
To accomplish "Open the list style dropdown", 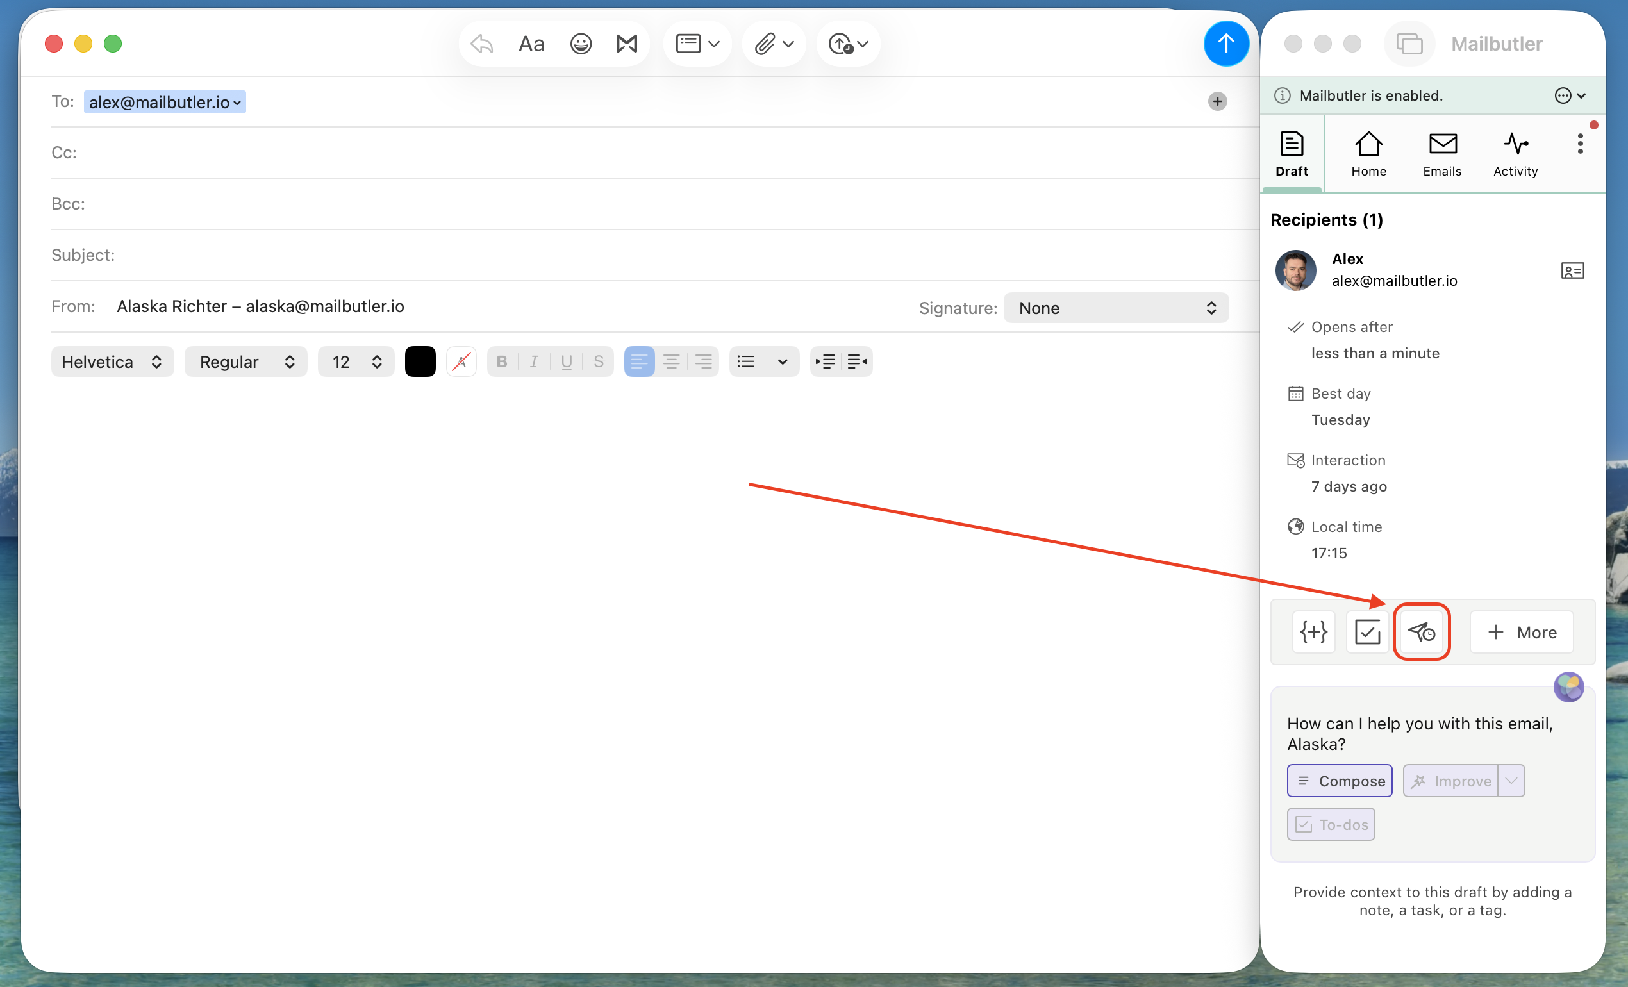I will [x=783, y=361].
